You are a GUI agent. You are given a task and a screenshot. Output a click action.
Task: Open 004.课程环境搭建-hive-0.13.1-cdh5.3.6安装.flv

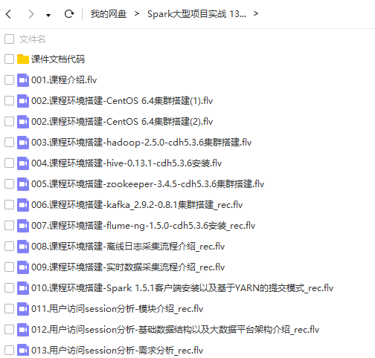click(x=126, y=163)
